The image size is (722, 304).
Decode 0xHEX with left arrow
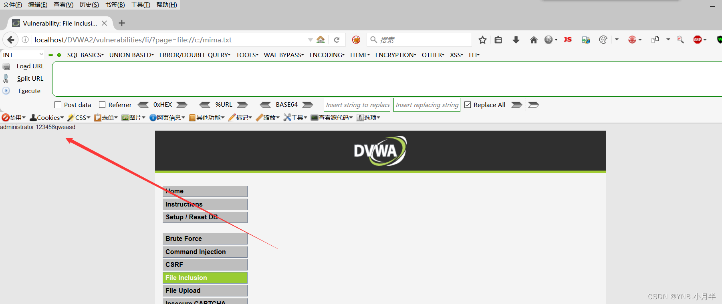[143, 105]
